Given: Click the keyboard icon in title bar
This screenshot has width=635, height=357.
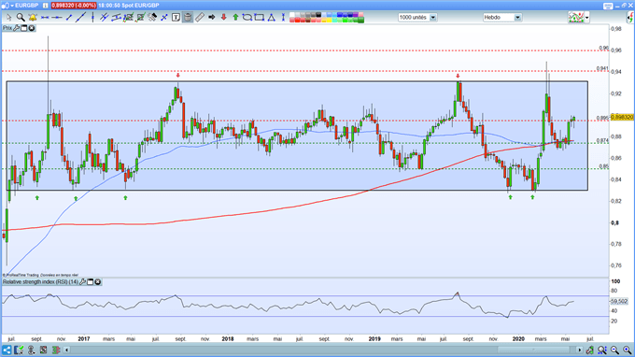Looking at the screenshot, I should coord(608,6).
